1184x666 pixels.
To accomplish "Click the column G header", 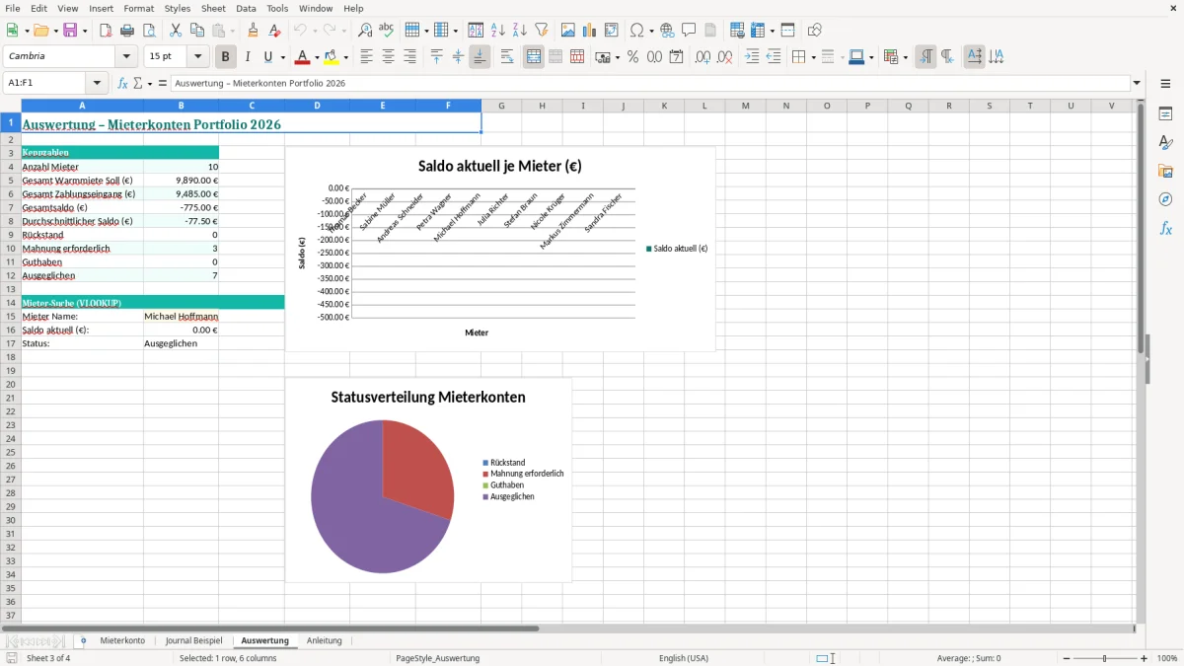I will [501, 106].
